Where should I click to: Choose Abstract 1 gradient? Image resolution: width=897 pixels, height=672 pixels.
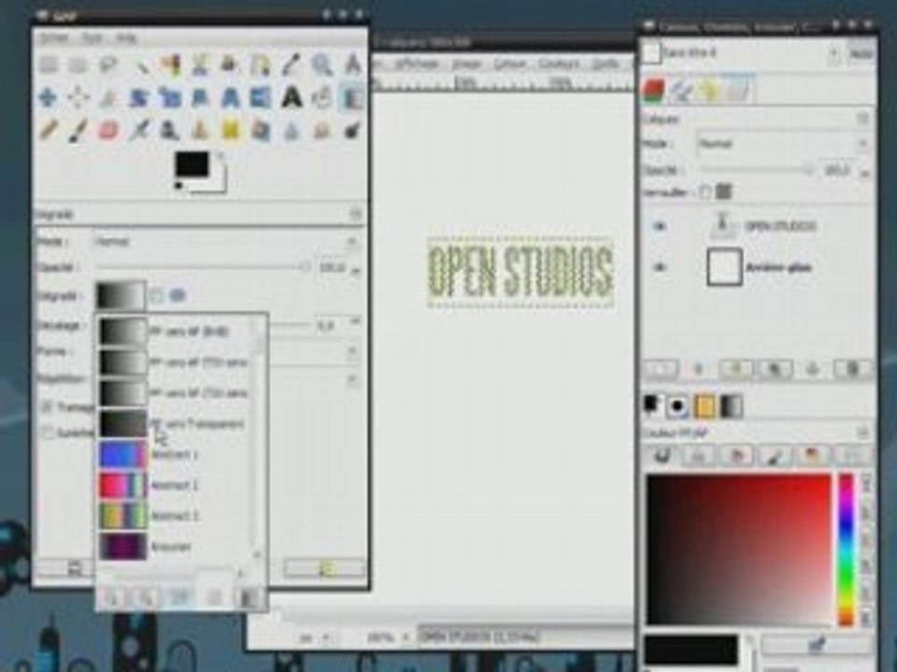175,455
